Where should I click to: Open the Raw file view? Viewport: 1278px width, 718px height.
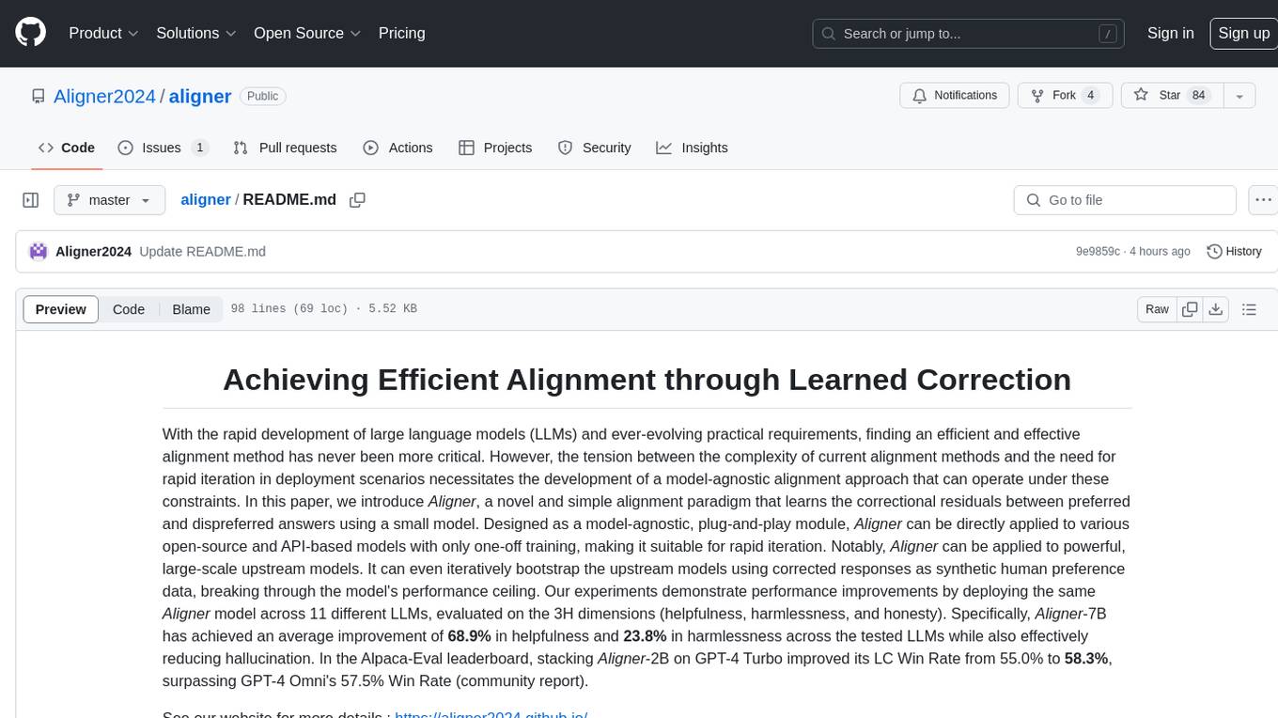click(x=1157, y=309)
